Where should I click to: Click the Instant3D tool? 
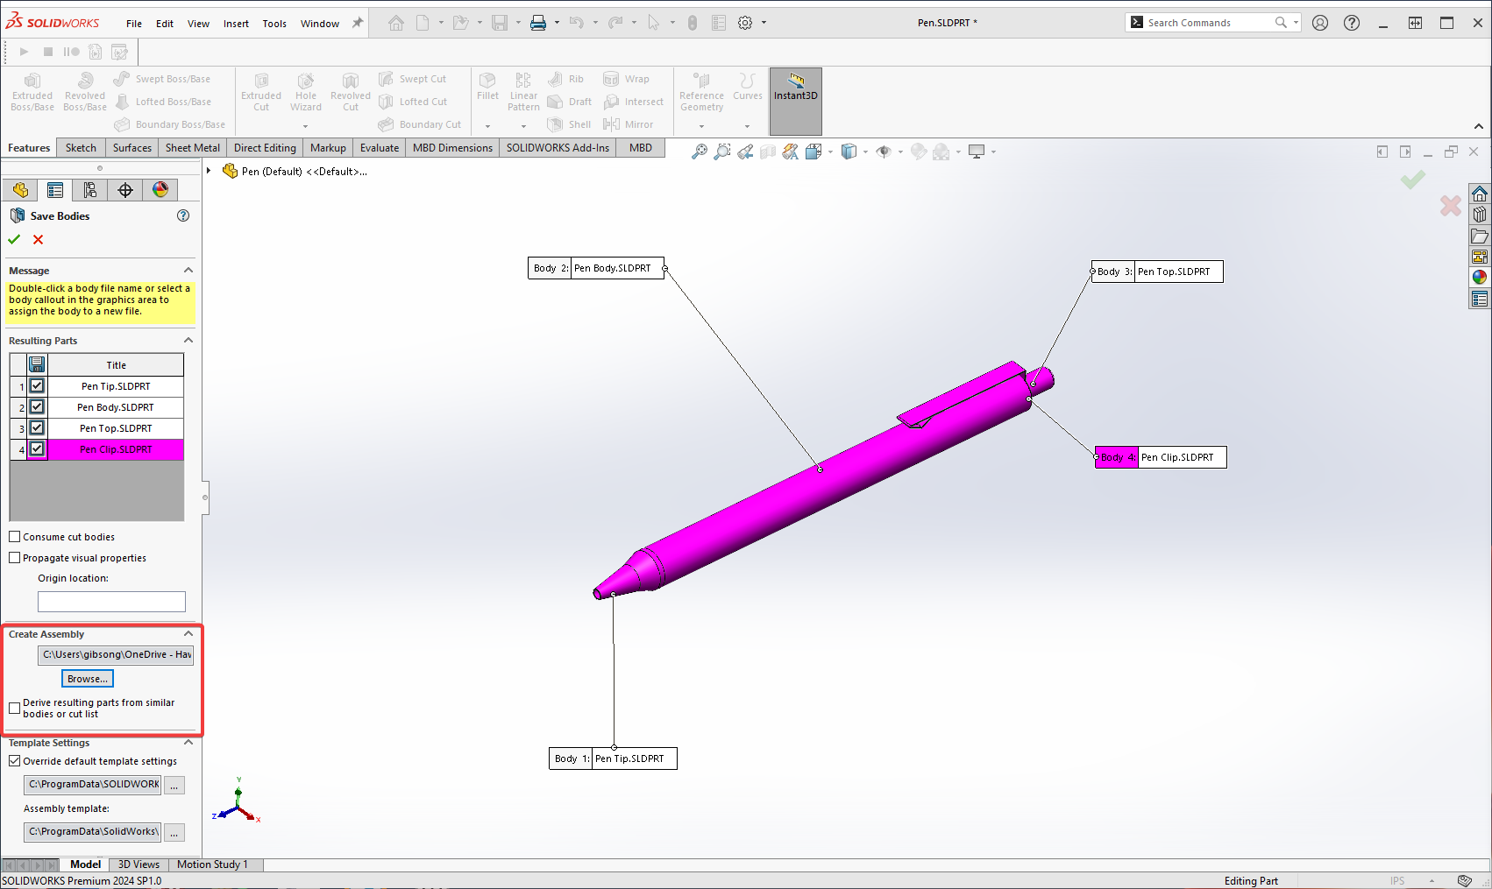[x=796, y=102]
